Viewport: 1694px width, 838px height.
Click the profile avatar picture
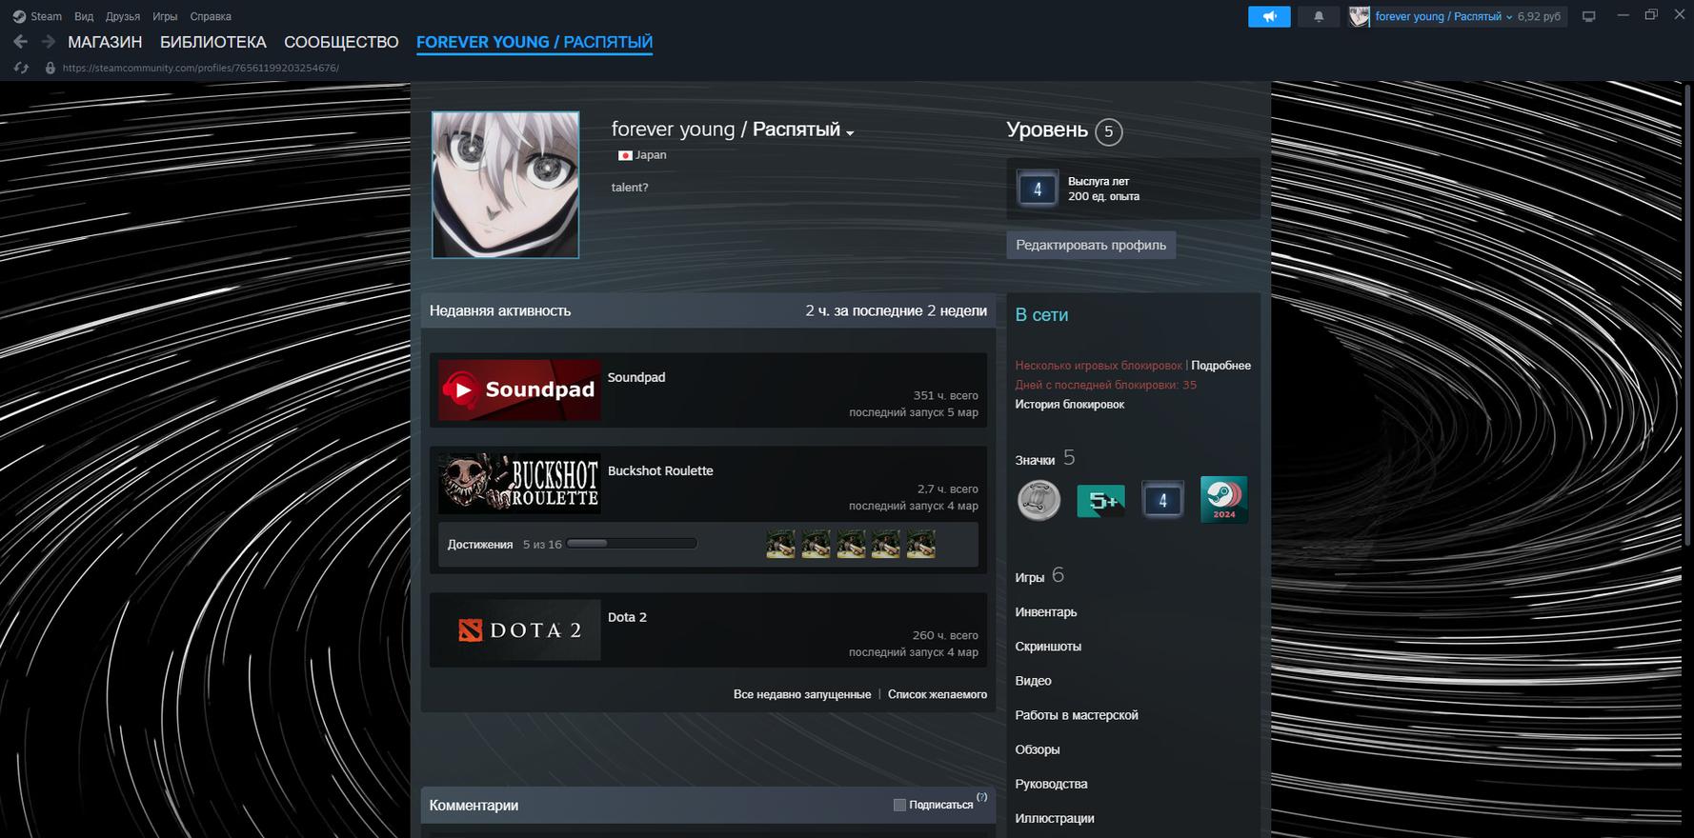505,185
